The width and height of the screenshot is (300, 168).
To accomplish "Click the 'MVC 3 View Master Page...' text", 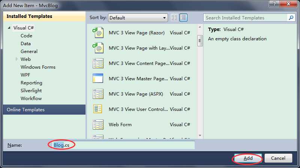I will tap(138, 79).
